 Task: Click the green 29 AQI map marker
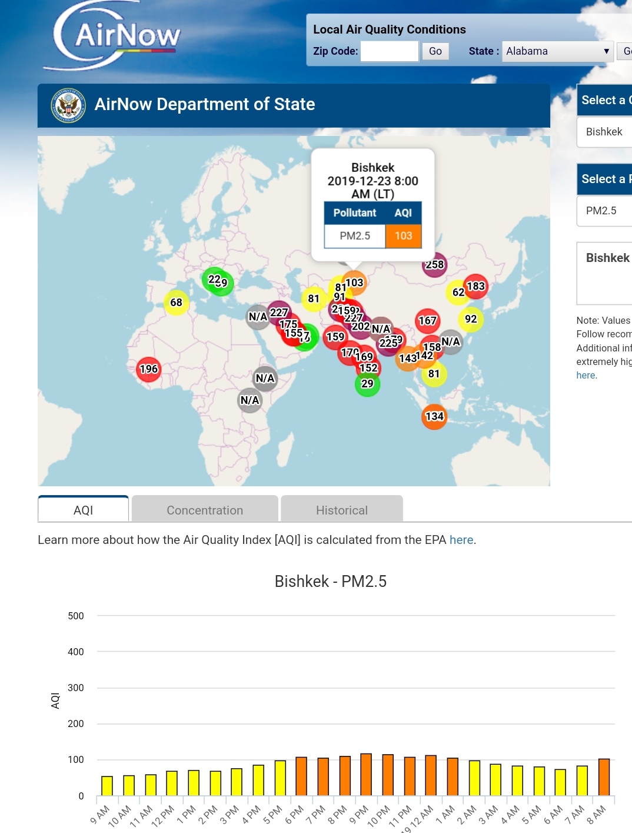click(367, 384)
